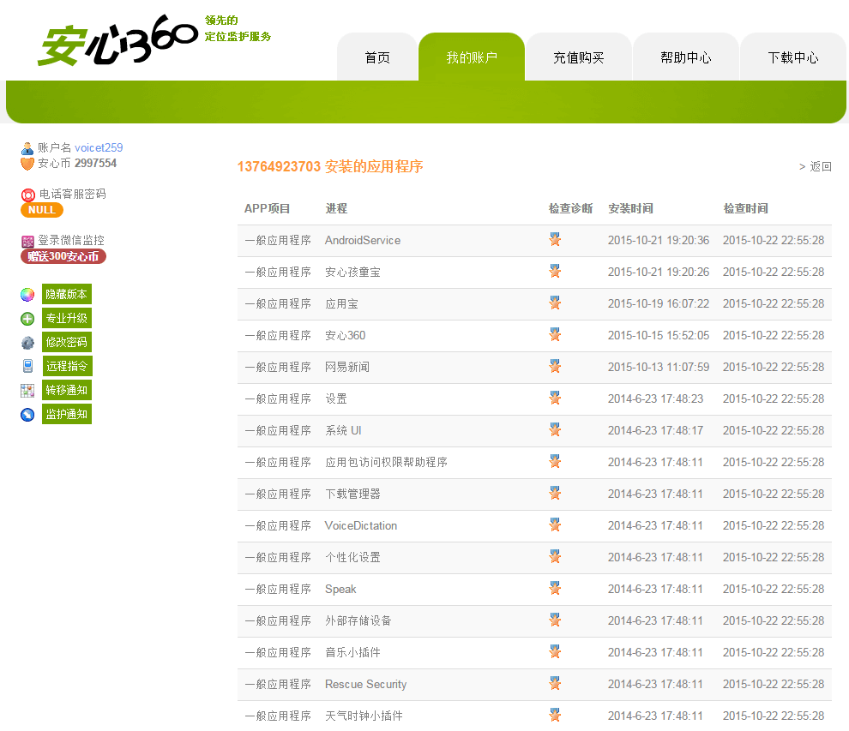Click the install time 2014-6-23 17:48:23
Screen dimensions: 849x731
click(655, 398)
